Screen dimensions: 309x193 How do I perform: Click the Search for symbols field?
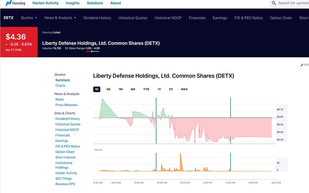click(289, 3)
